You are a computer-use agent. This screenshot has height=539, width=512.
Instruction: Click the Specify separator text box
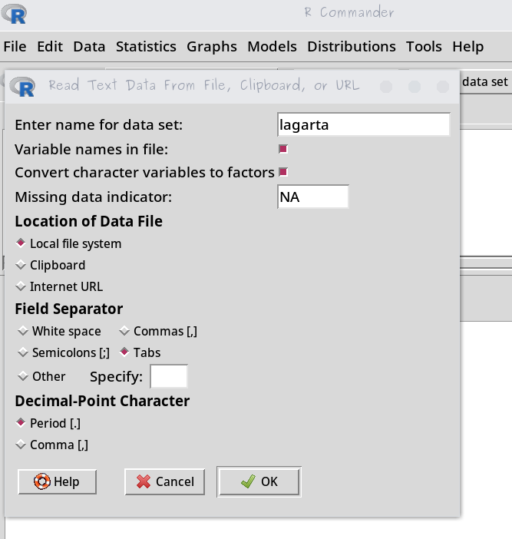tap(168, 376)
